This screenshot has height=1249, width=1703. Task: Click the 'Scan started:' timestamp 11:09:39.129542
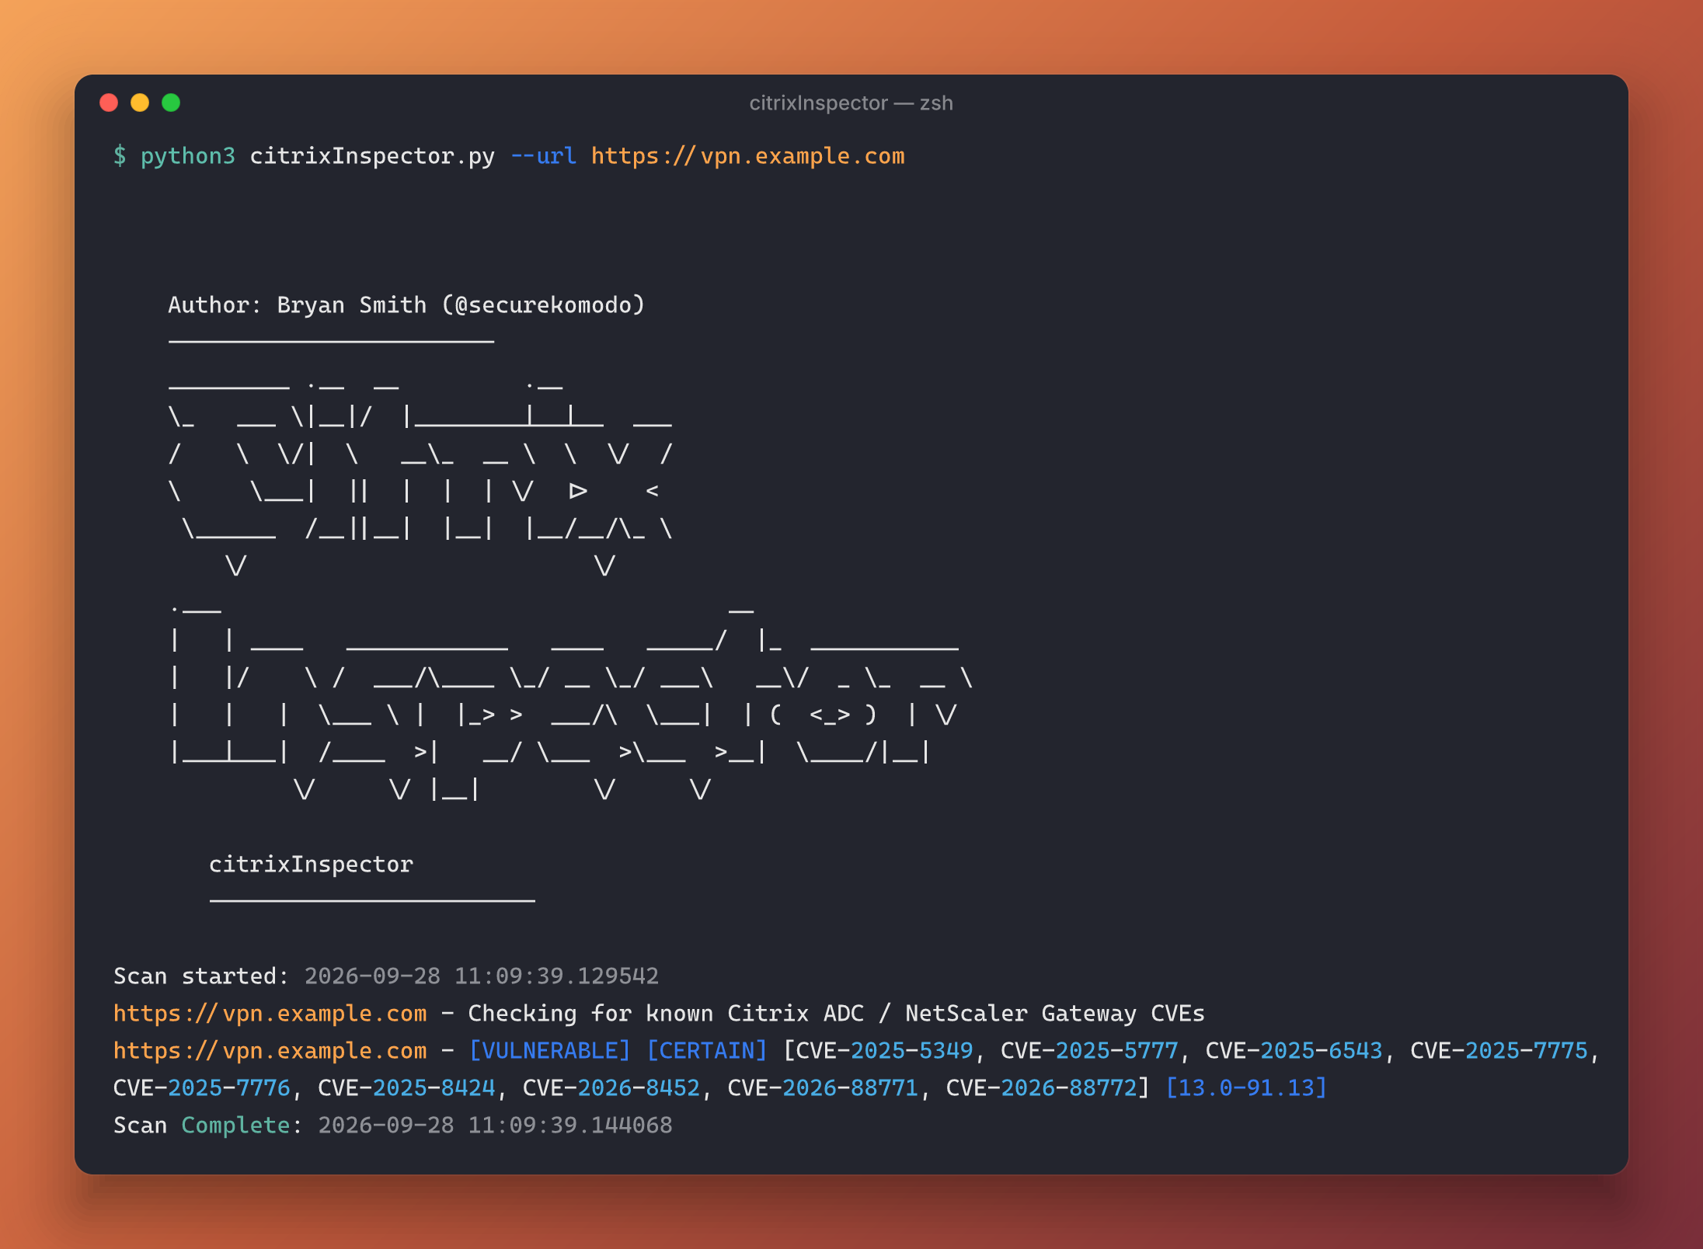coord(481,976)
